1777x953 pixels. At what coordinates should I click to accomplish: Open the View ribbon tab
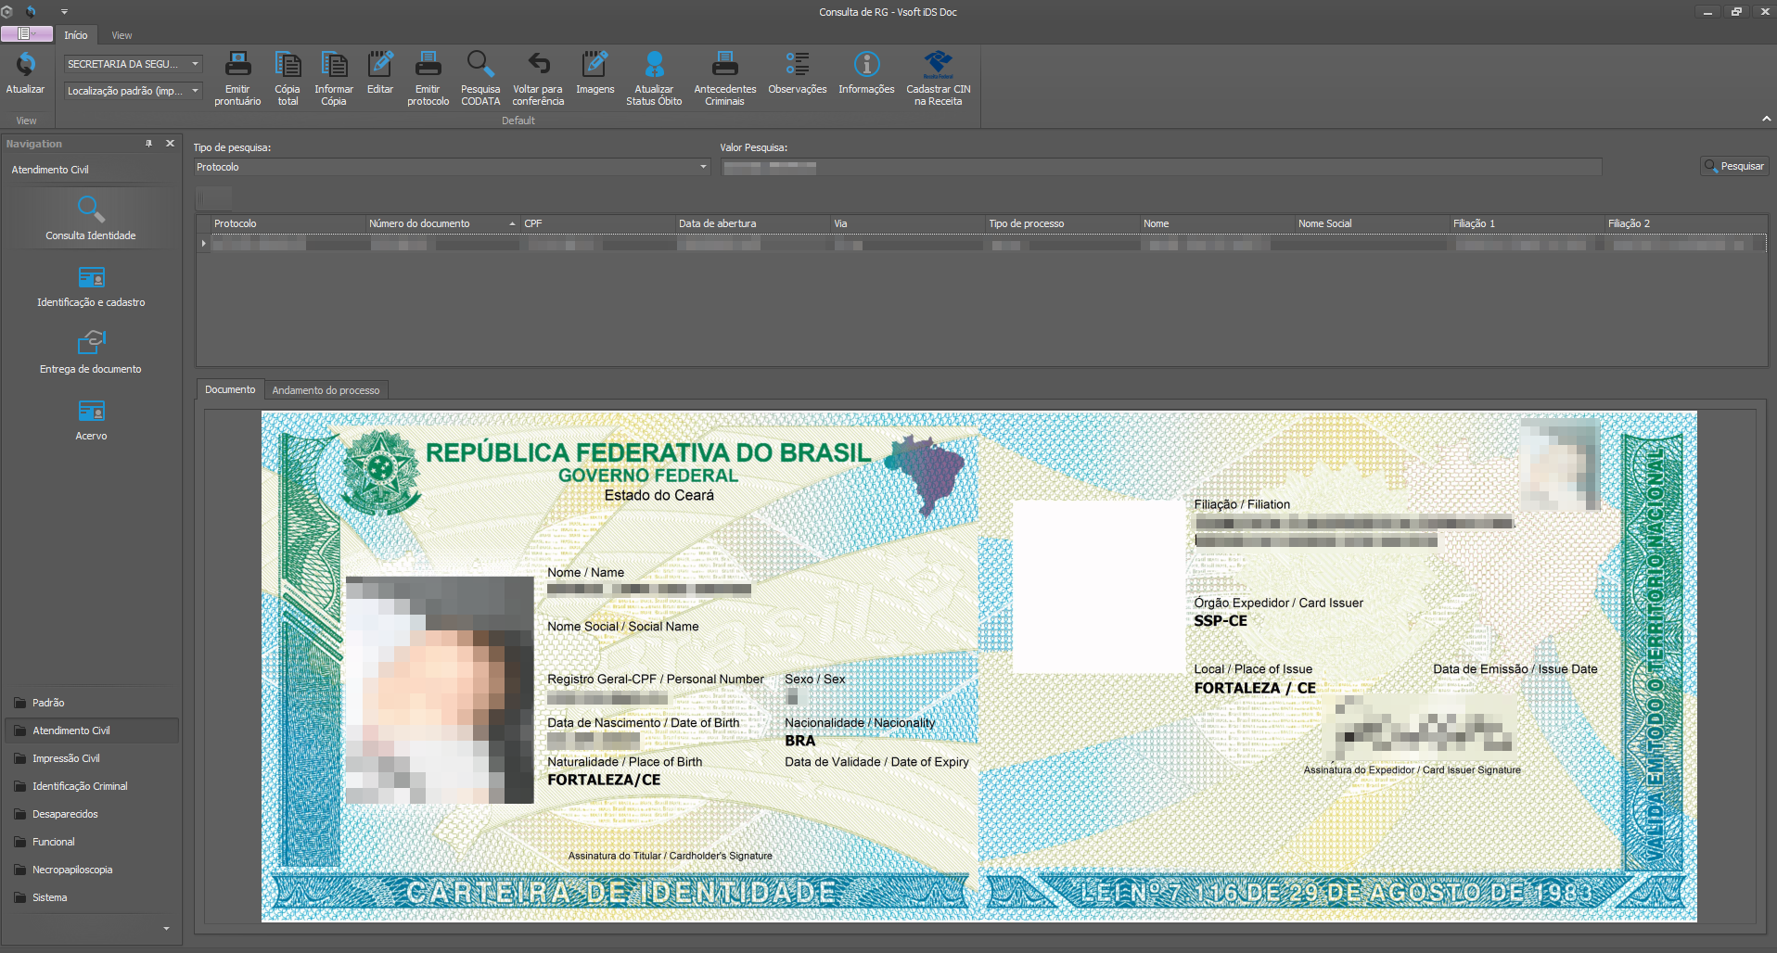pyautogui.click(x=121, y=35)
